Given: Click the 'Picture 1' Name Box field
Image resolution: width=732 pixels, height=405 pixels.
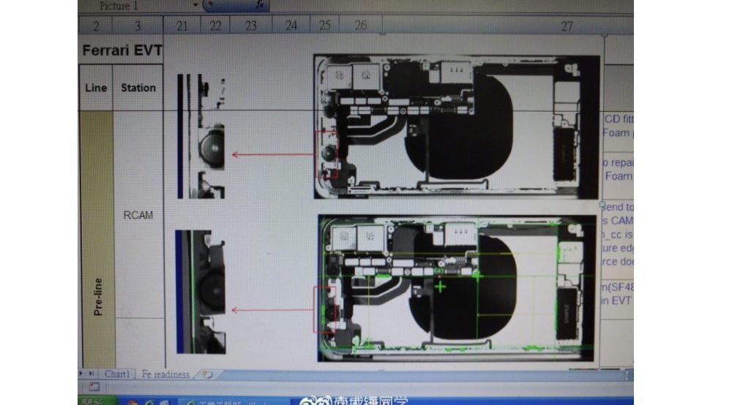Looking at the screenshot, I should 135,6.
